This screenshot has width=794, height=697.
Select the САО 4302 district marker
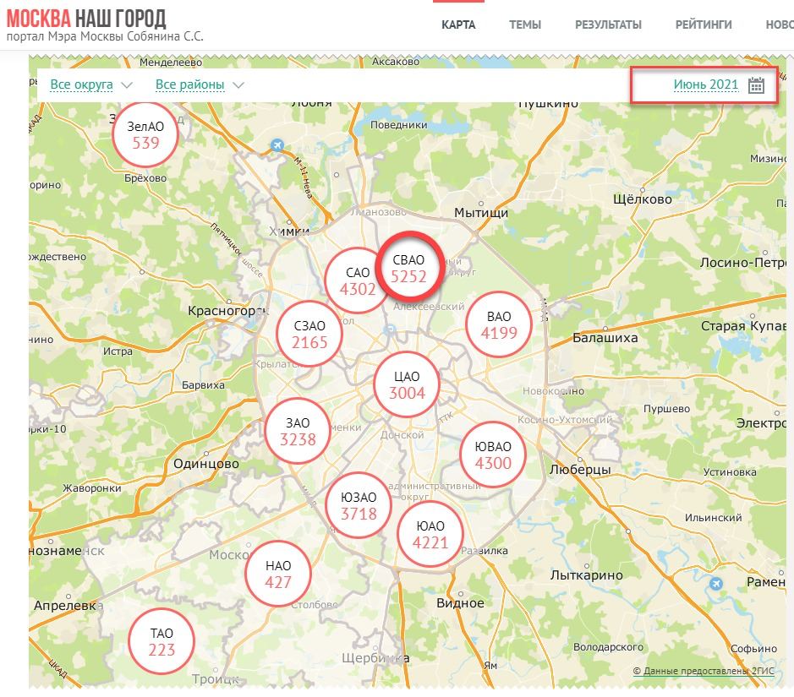pyautogui.click(x=358, y=280)
